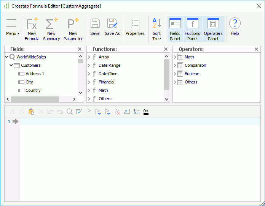Toggle the Fields Panel button
The width and height of the screenshot is (265, 206).
click(175, 29)
